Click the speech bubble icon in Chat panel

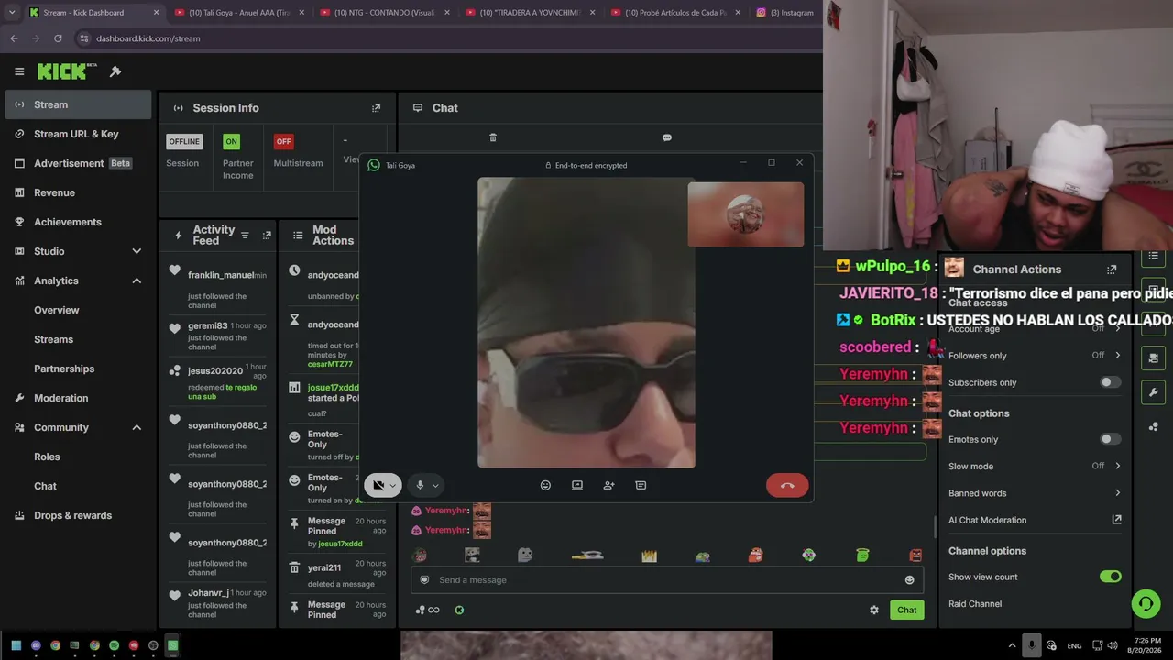tap(667, 137)
